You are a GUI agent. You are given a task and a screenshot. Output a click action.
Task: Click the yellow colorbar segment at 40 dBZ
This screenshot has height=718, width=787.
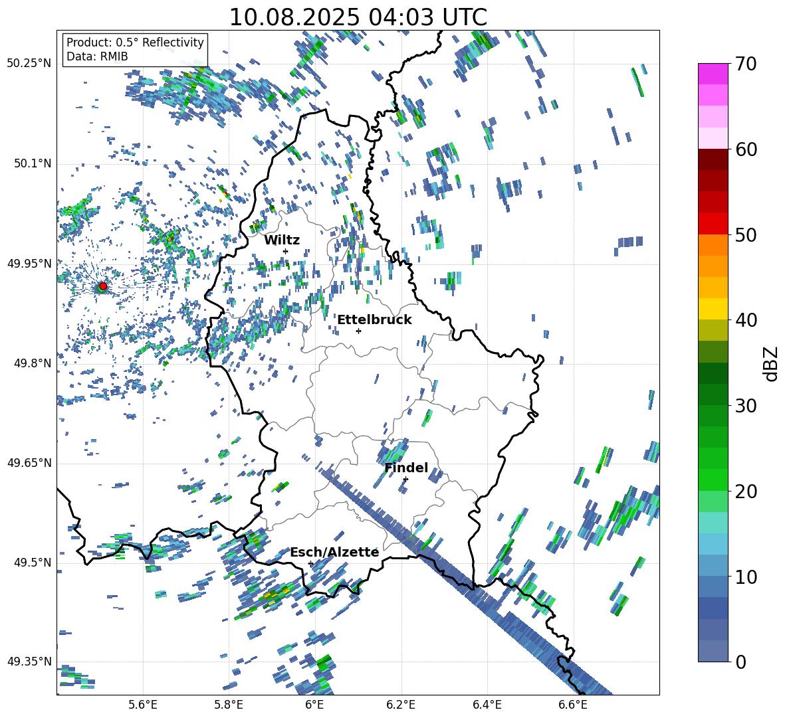[x=713, y=309]
